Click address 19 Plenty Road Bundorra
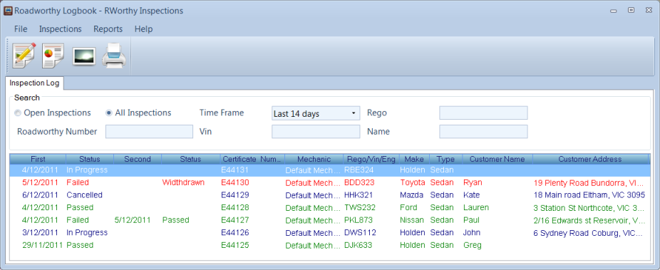Viewport: 660px width, 270px height. click(589, 183)
